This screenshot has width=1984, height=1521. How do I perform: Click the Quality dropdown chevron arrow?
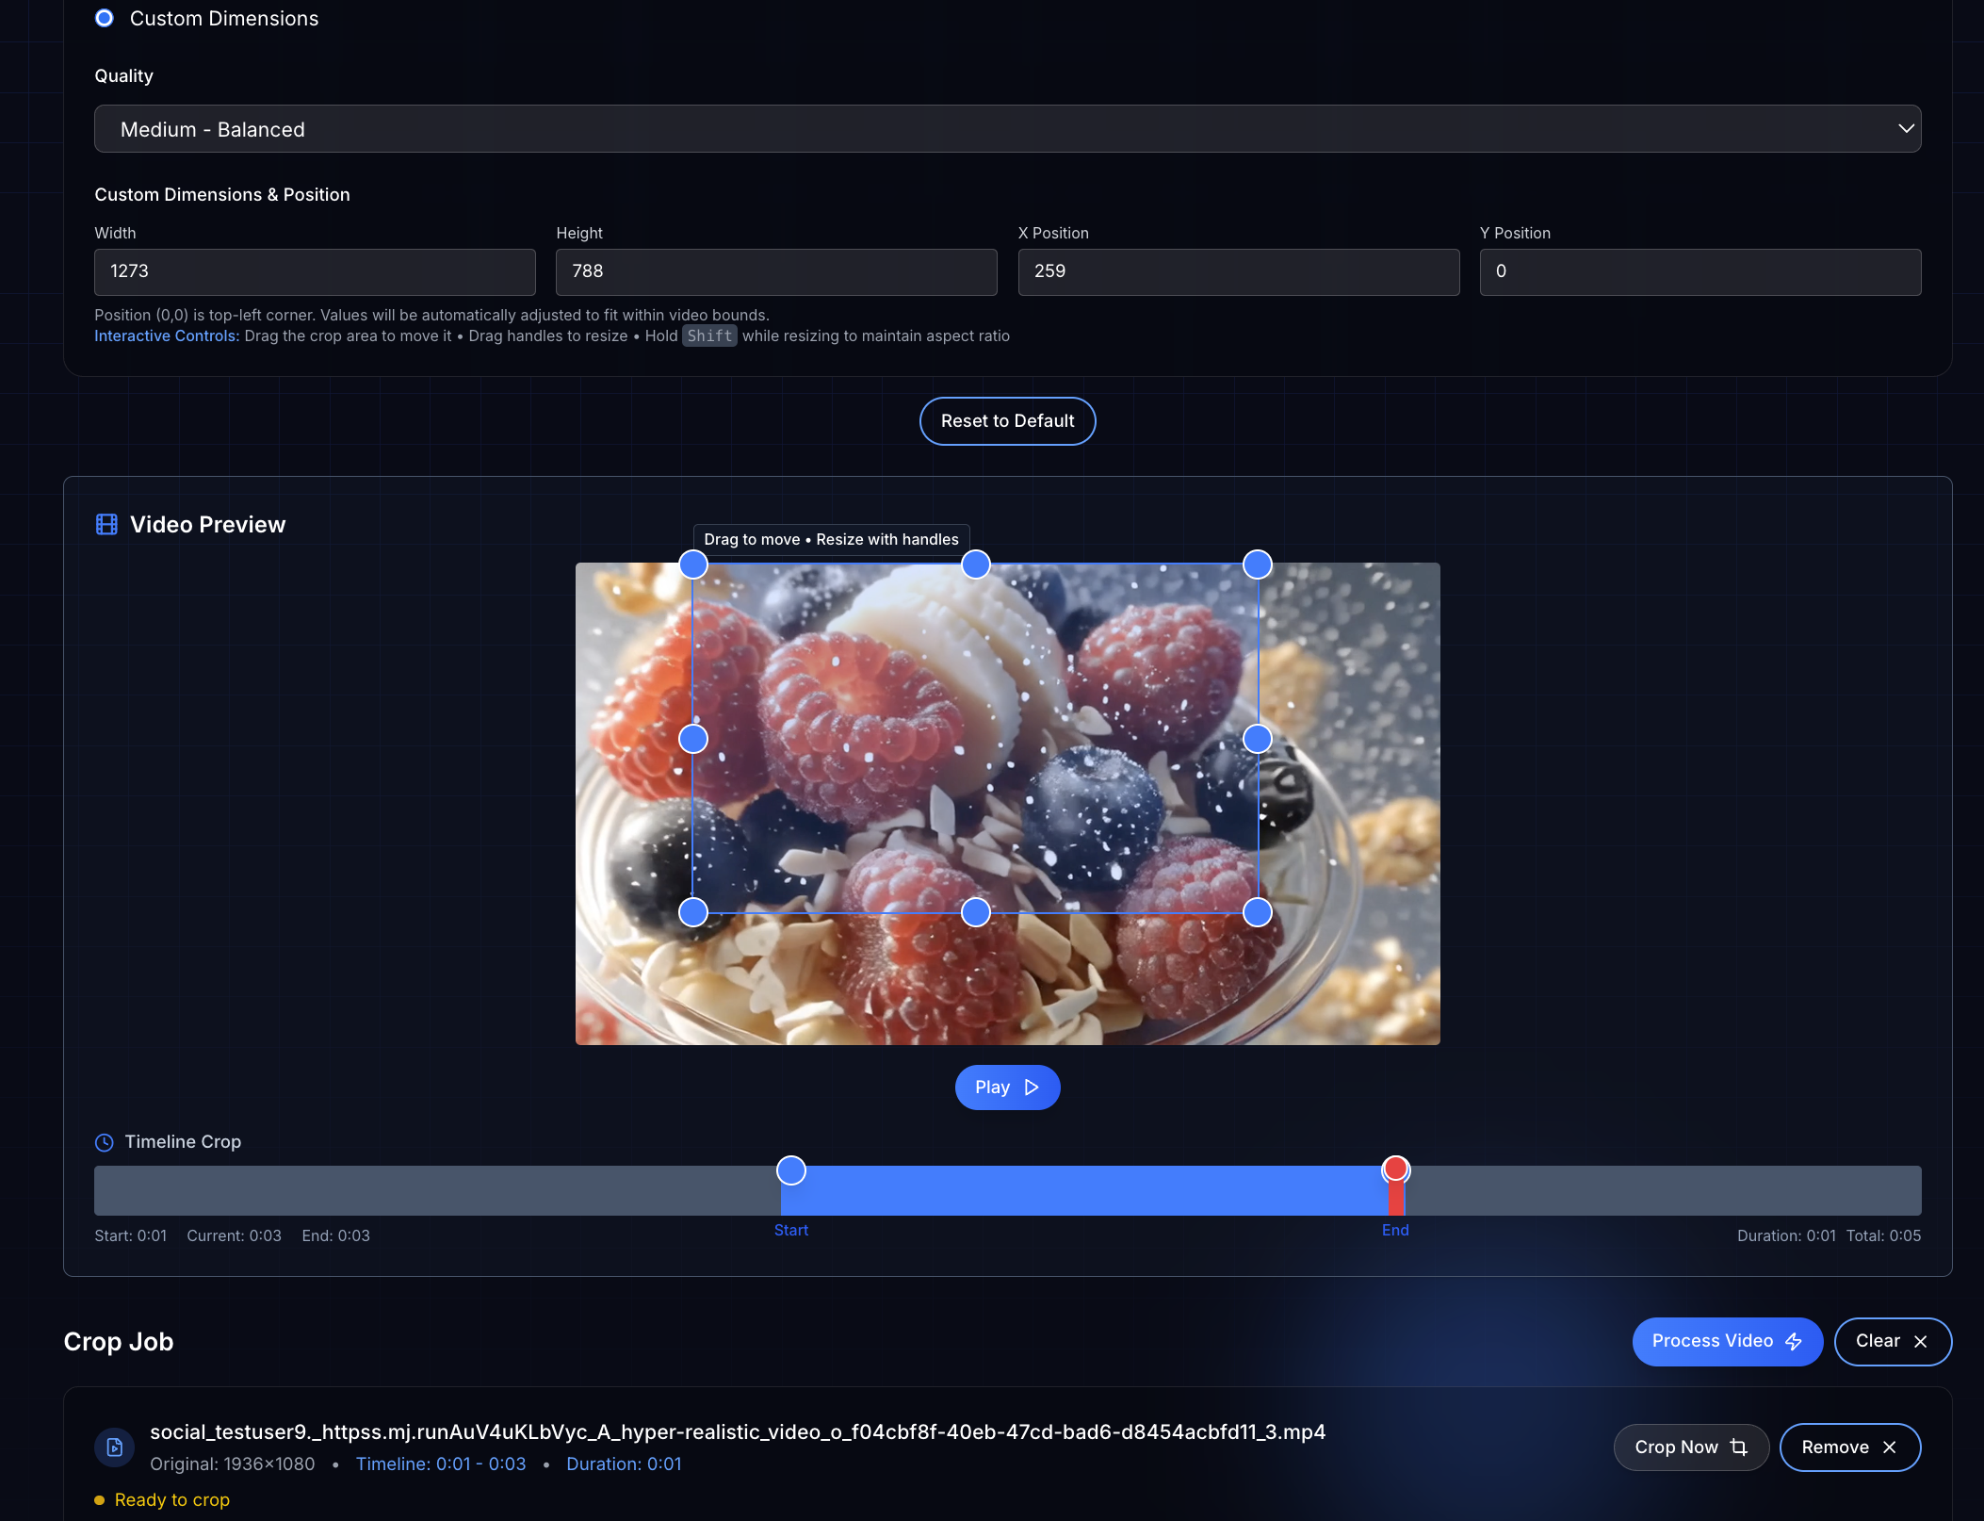click(x=1906, y=129)
